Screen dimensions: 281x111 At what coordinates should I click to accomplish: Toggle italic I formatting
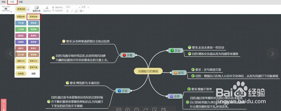(72, 11)
